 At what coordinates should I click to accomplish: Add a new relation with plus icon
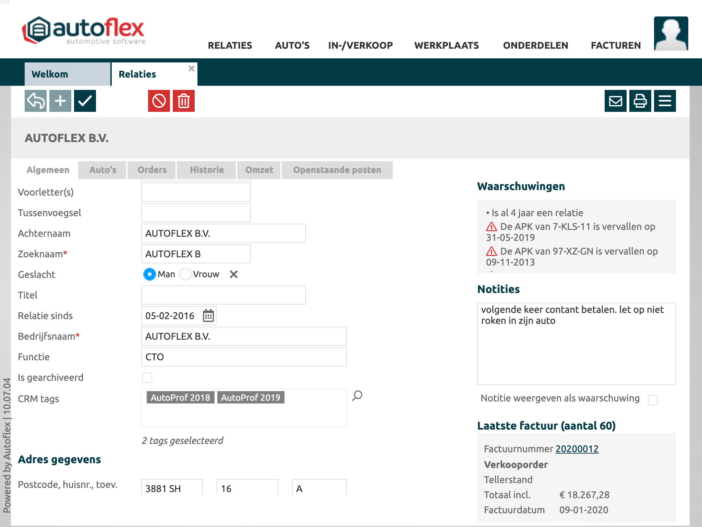coord(60,101)
